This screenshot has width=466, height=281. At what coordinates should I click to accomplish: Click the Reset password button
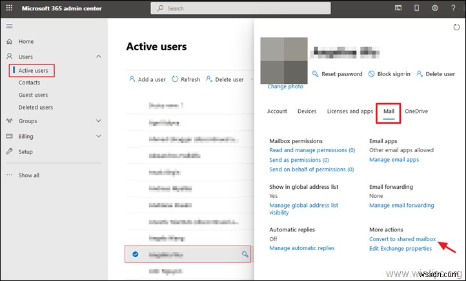(x=336, y=74)
